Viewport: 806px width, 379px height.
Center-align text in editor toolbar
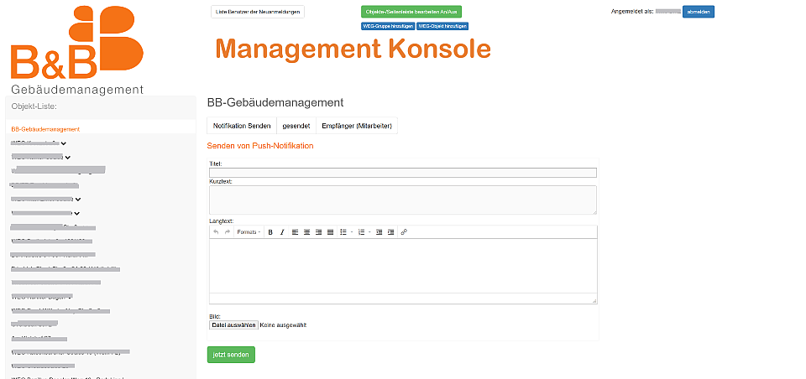click(x=306, y=231)
